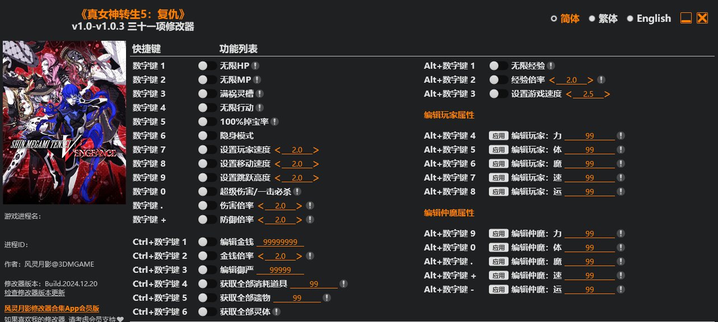Click info icon next to 无限MP
This screenshot has height=322, width=718.
[x=257, y=80]
